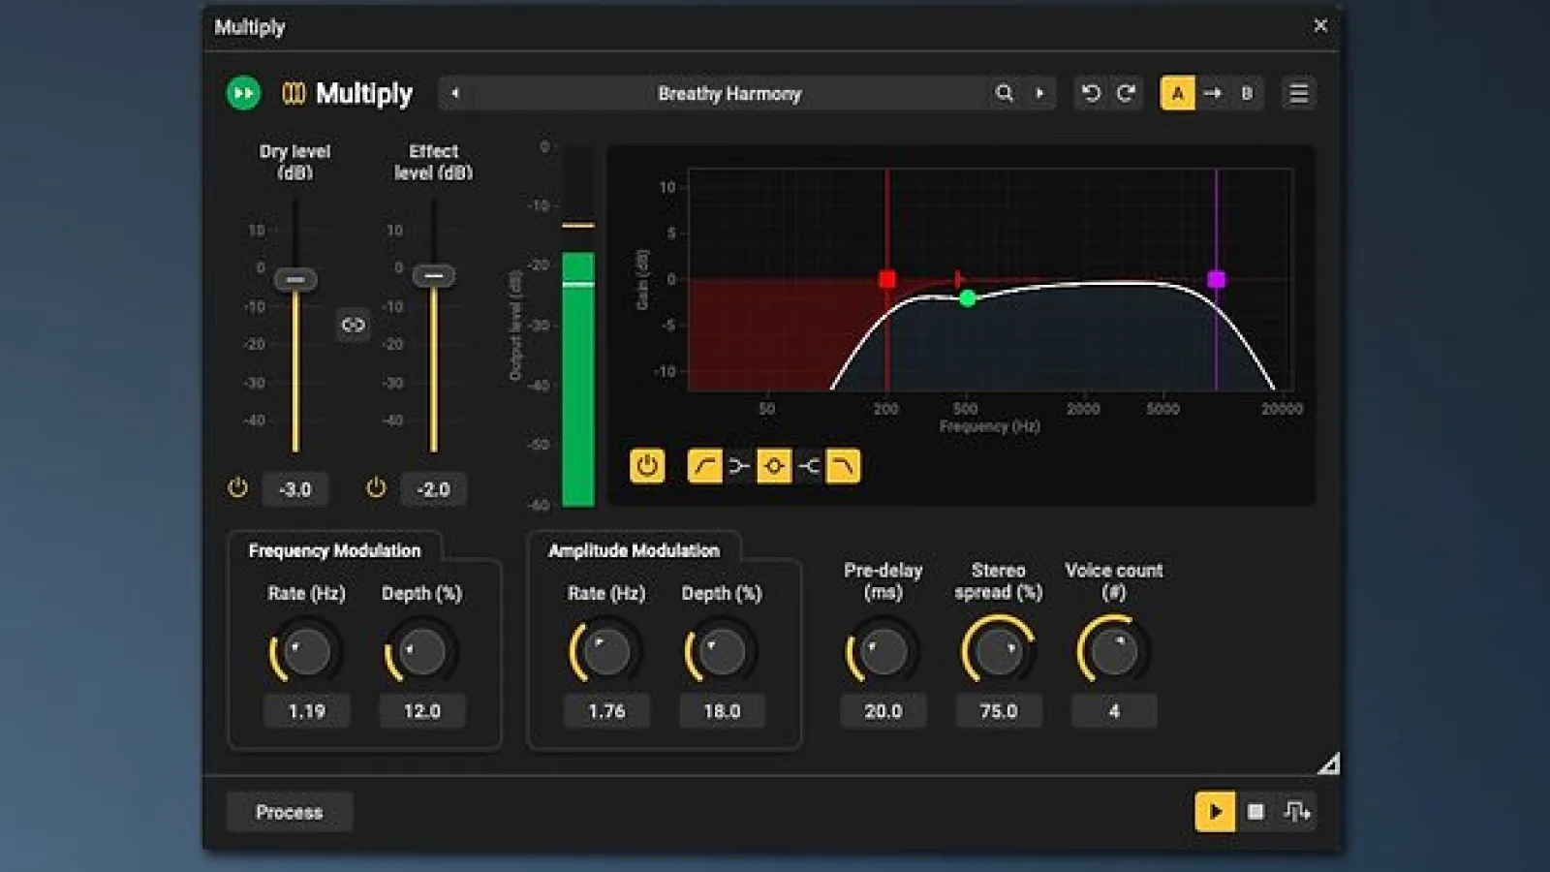The height and width of the screenshot is (872, 1550).
Task: Toggle the high-pass filter band button
Action: [704, 466]
